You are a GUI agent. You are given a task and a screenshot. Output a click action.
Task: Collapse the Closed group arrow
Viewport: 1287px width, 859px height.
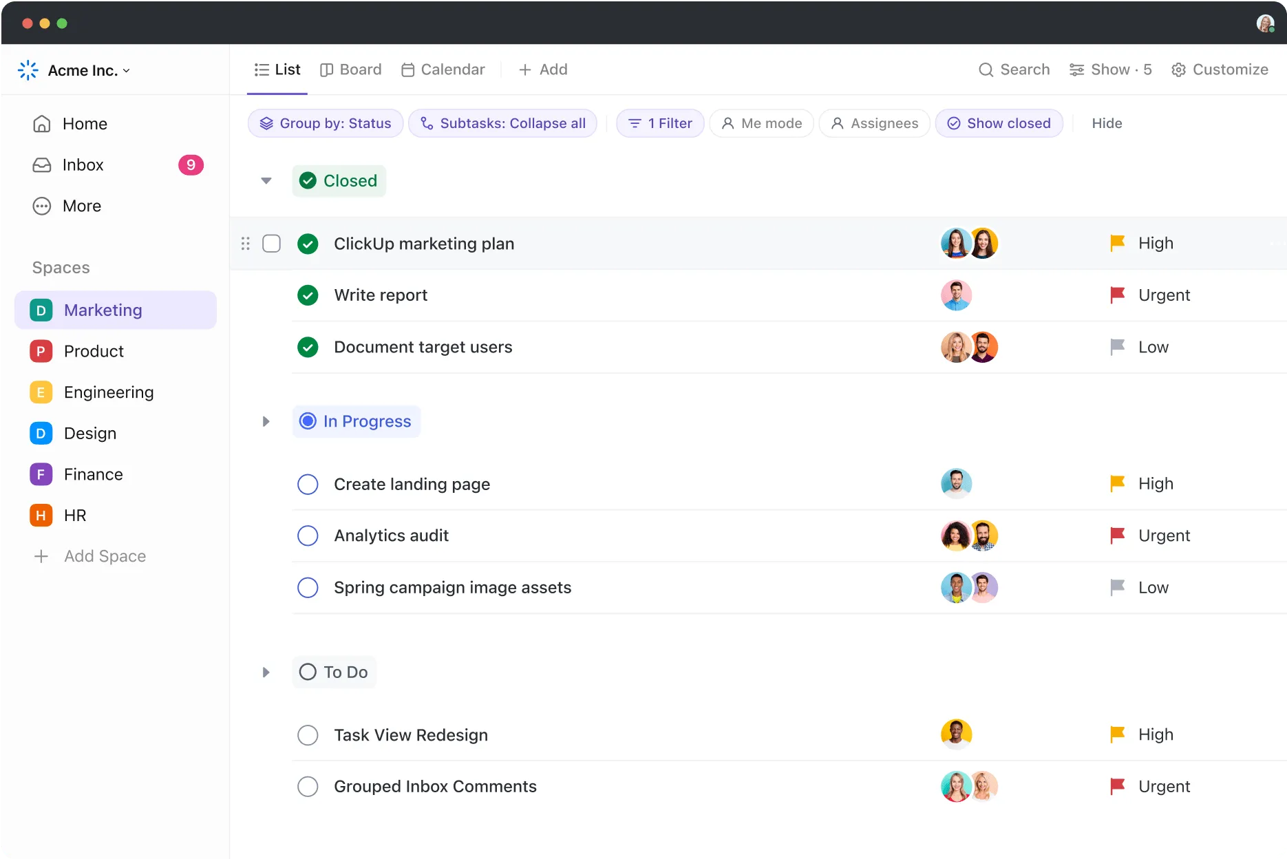click(266, 181)
